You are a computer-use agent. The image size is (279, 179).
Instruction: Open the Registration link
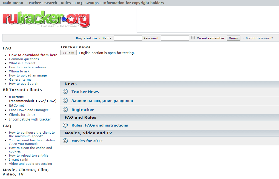click(86, 38)
